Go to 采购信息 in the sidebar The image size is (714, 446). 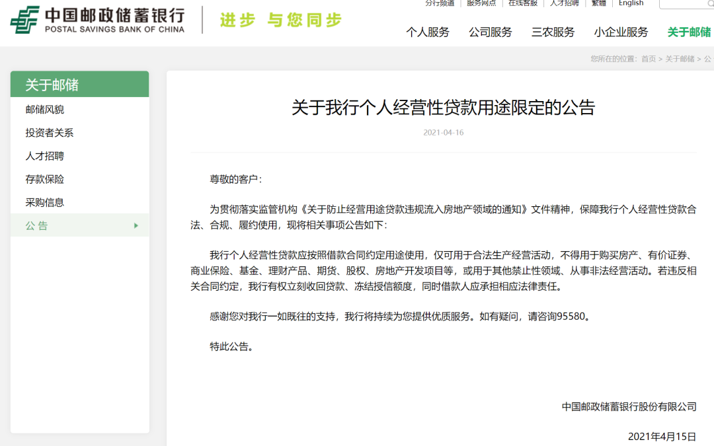[x=45, y=202]
